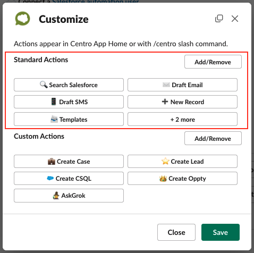The width and height of the screenshot is (254, 253).
Task: Open the modal in a new window
Action: pos(219,19)
